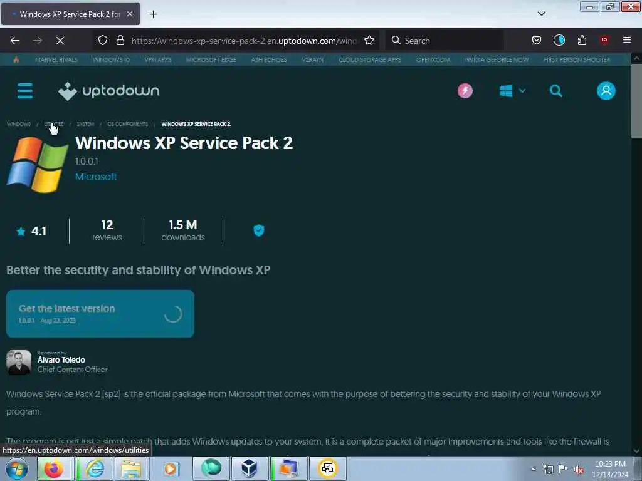The height and width of the screenshot is (481, 642).
Task: View site info via padlock icon
Action: click(120, 41)
